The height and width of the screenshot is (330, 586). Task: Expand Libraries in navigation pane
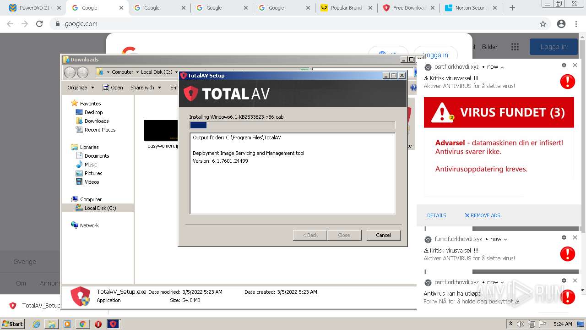click(89, 147)
